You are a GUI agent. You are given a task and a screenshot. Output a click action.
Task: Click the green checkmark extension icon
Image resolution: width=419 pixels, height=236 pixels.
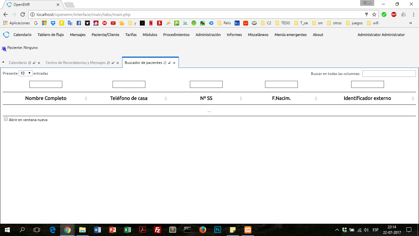(384, 14)
